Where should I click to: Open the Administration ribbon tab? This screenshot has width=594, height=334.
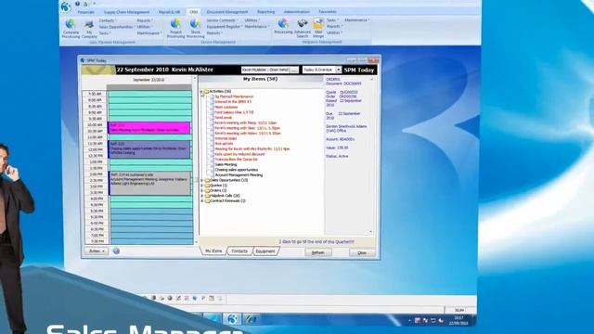pyautogui.click(x=297, y=12)
